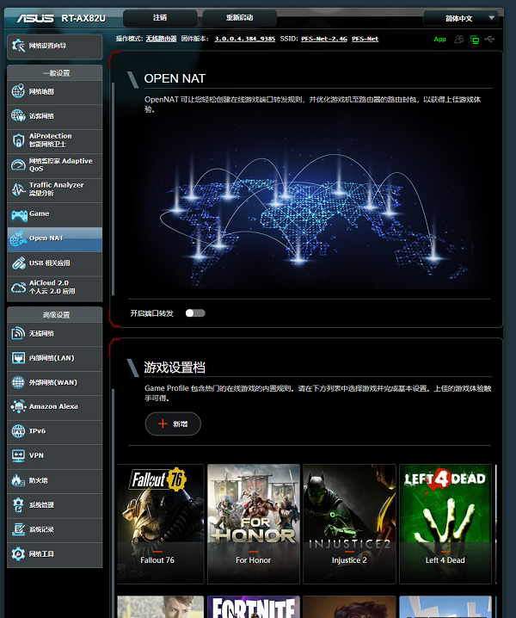Click the 网络设置向导 wizard icon
Screen dimensions: 516x618
click(x=18, y=46)
